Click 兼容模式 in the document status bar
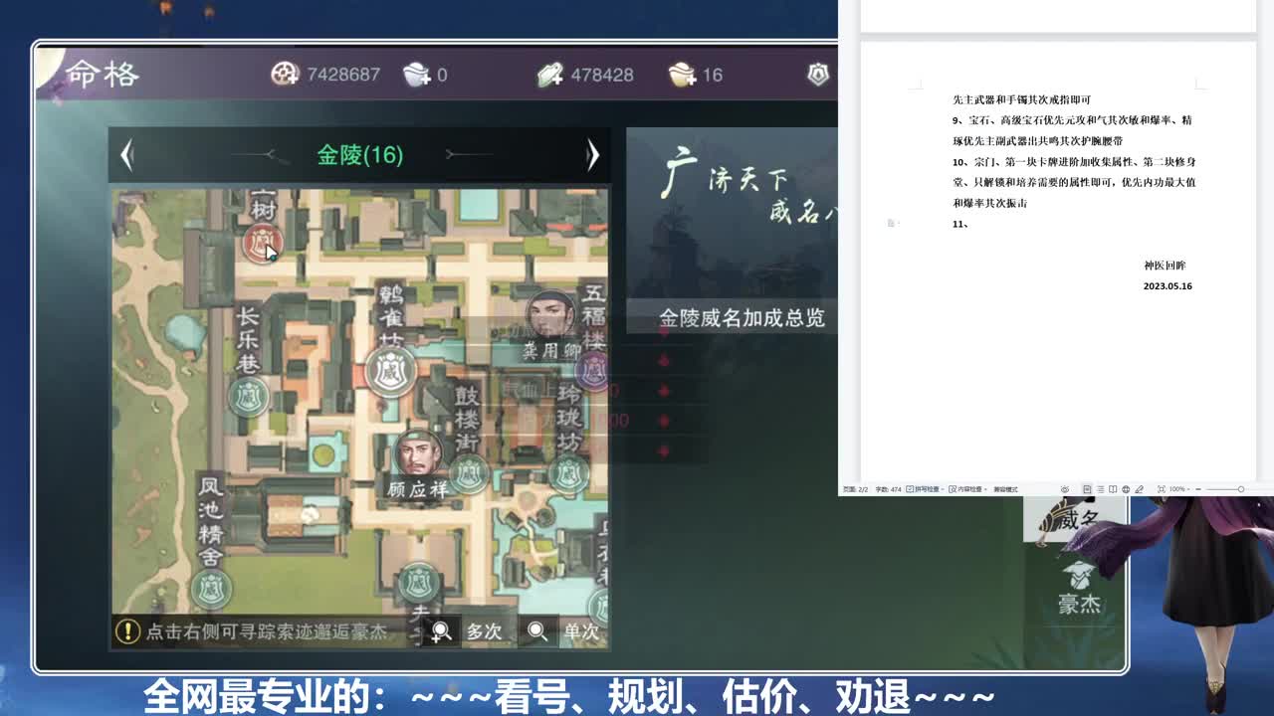The width and height of the screenshot is (1274, 716). pyautogui.click(x=1005, y=489)
